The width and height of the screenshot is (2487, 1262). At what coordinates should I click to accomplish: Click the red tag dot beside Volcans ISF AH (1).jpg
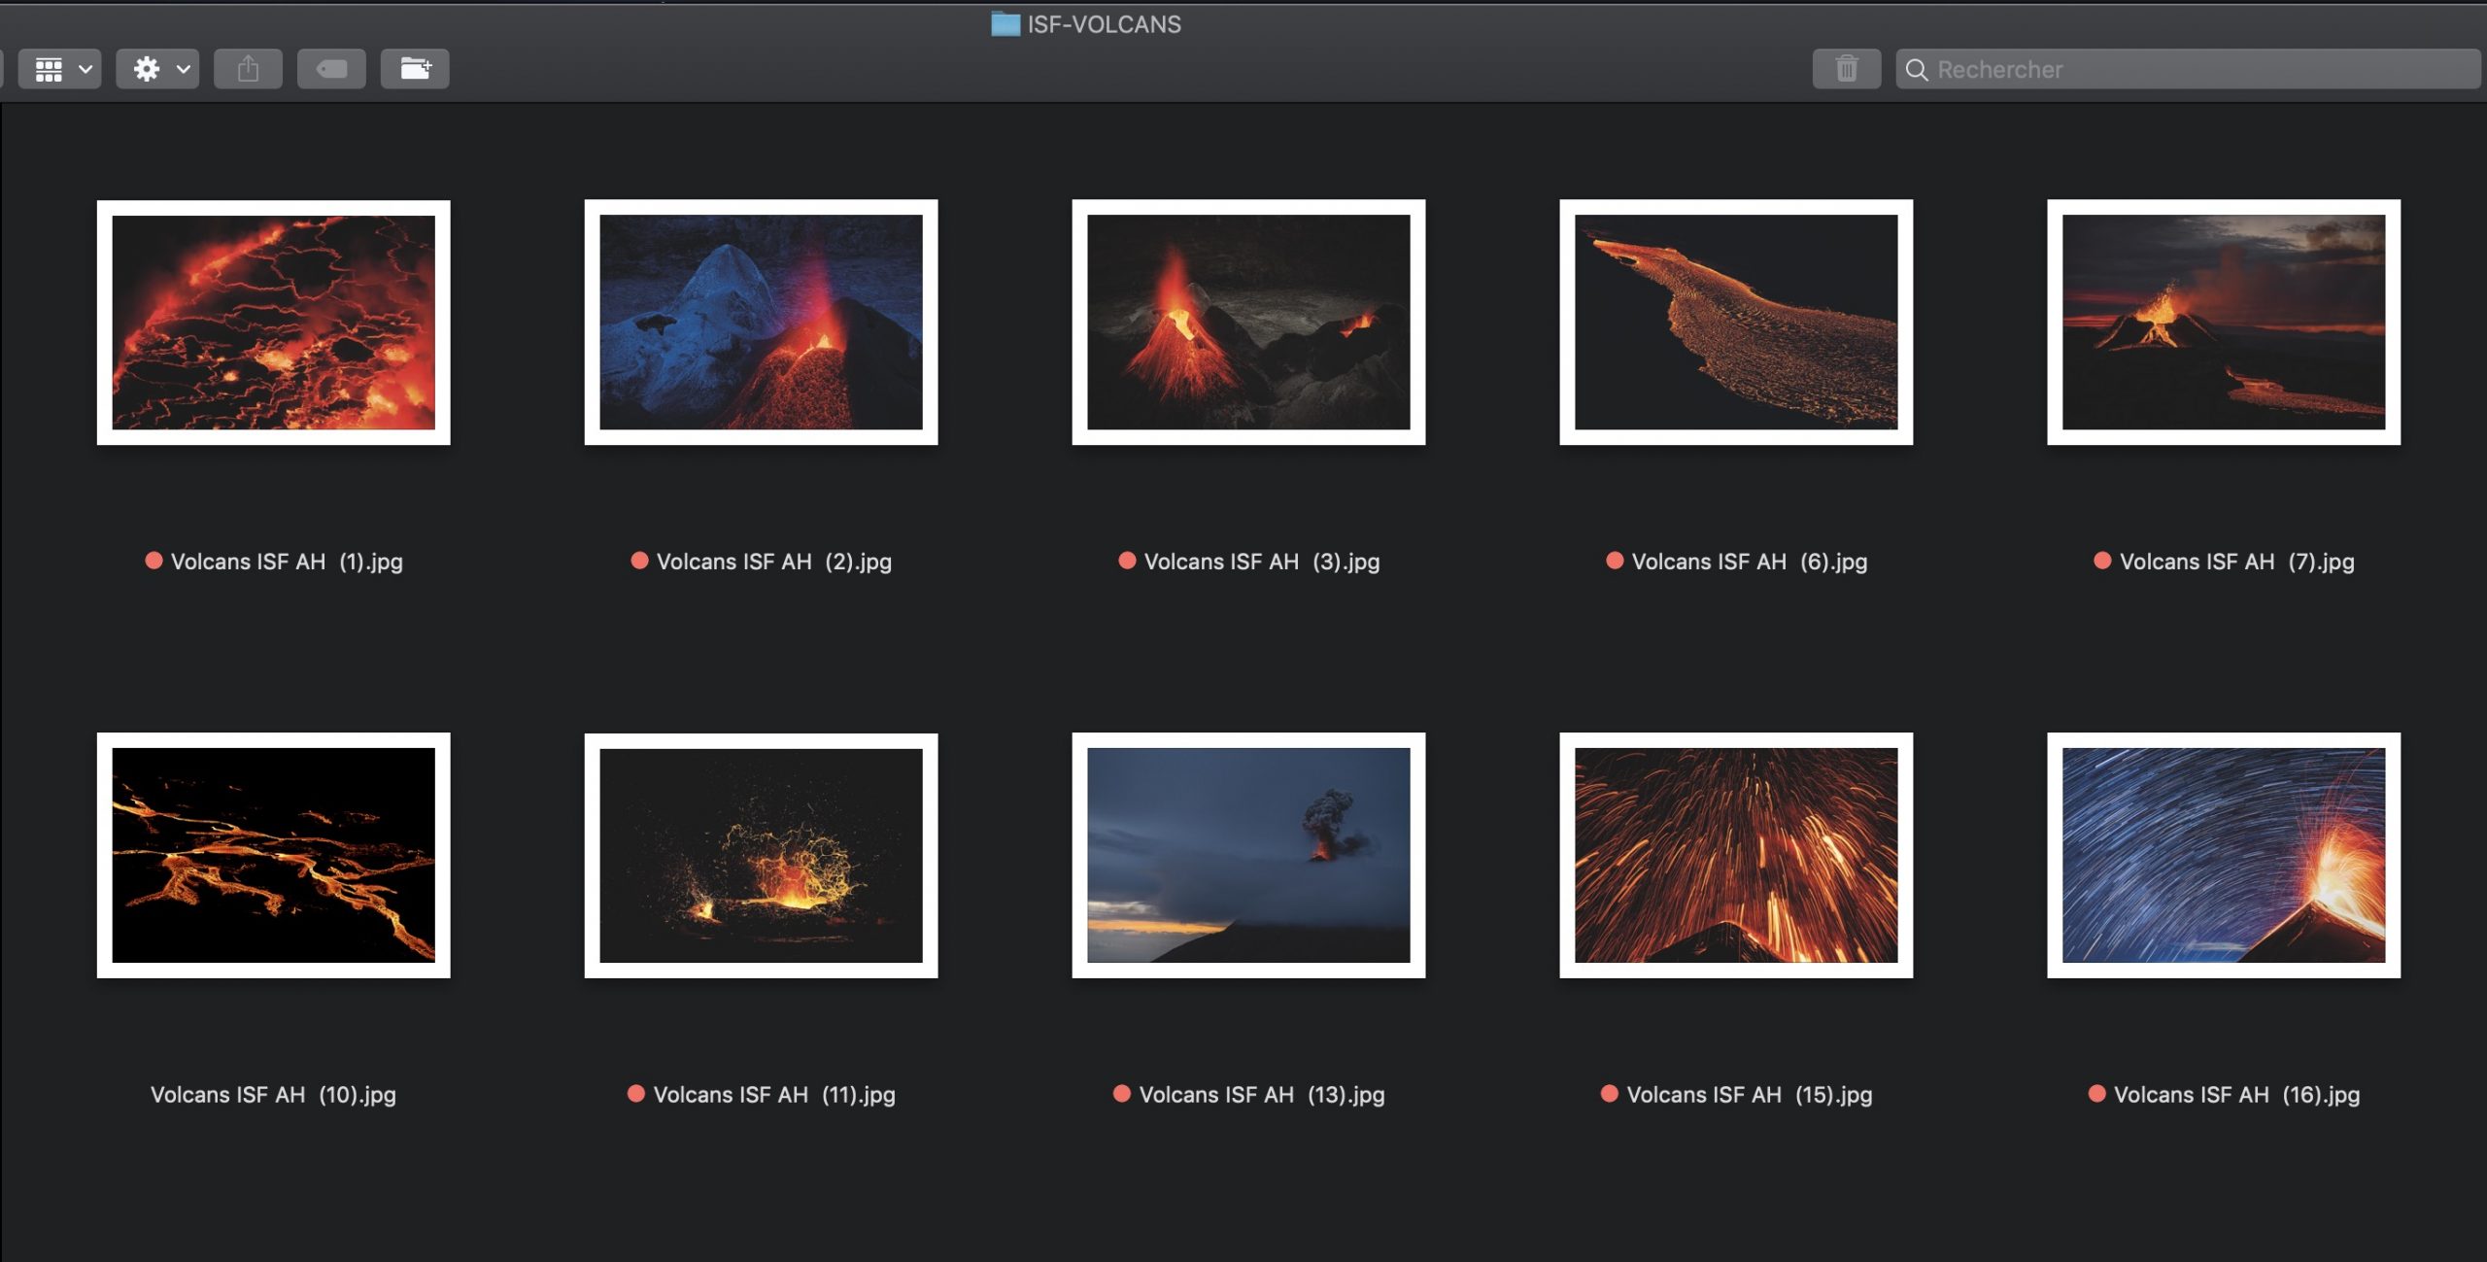click(x=153, y=561)
